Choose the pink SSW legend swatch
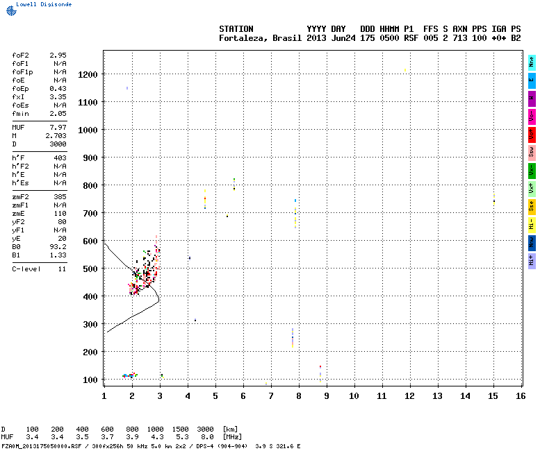Viewport: 556px width, 451px height. pos(532,153)
